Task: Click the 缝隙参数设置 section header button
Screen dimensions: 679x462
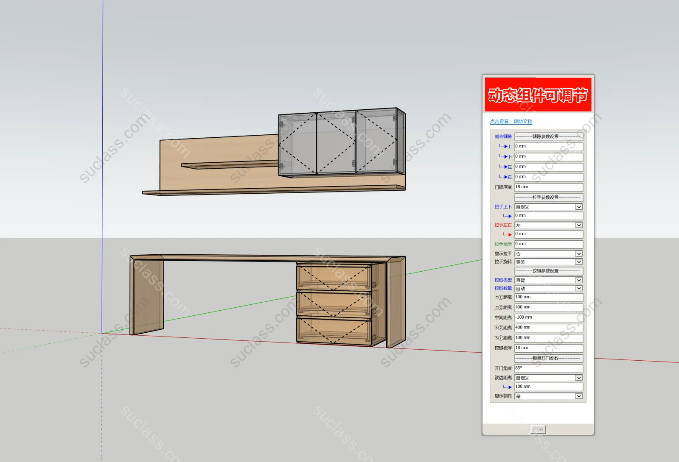Action: pos(548,136)
